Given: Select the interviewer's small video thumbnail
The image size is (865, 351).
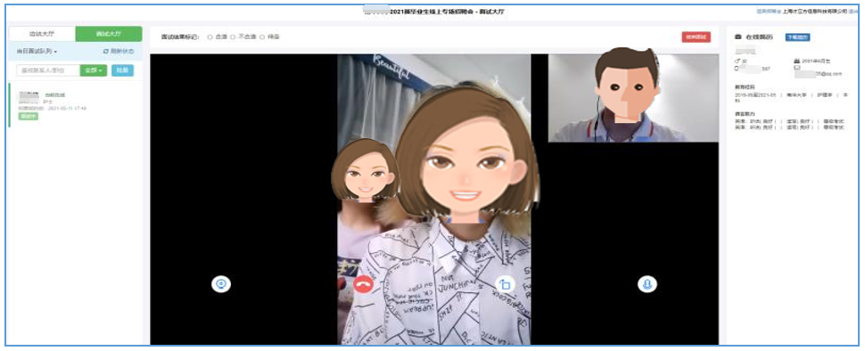Looking at the screenshot, I should [633, 98].
